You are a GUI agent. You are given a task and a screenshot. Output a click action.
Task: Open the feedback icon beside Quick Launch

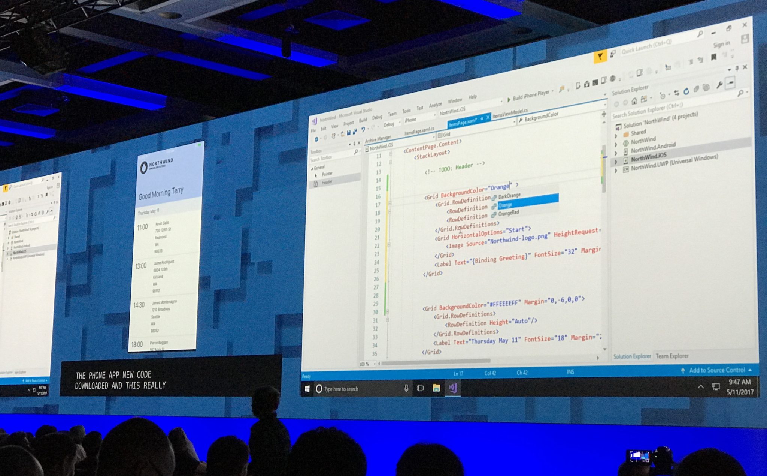click(x=613, y=54)
